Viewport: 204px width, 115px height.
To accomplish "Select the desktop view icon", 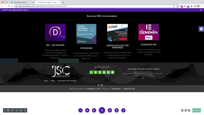I will pyautogui.click(x=17, y=110).
